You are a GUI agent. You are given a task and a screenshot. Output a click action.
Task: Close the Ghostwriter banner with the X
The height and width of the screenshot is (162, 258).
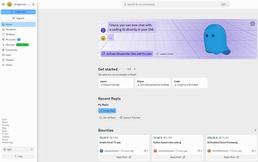pos(252,24)
